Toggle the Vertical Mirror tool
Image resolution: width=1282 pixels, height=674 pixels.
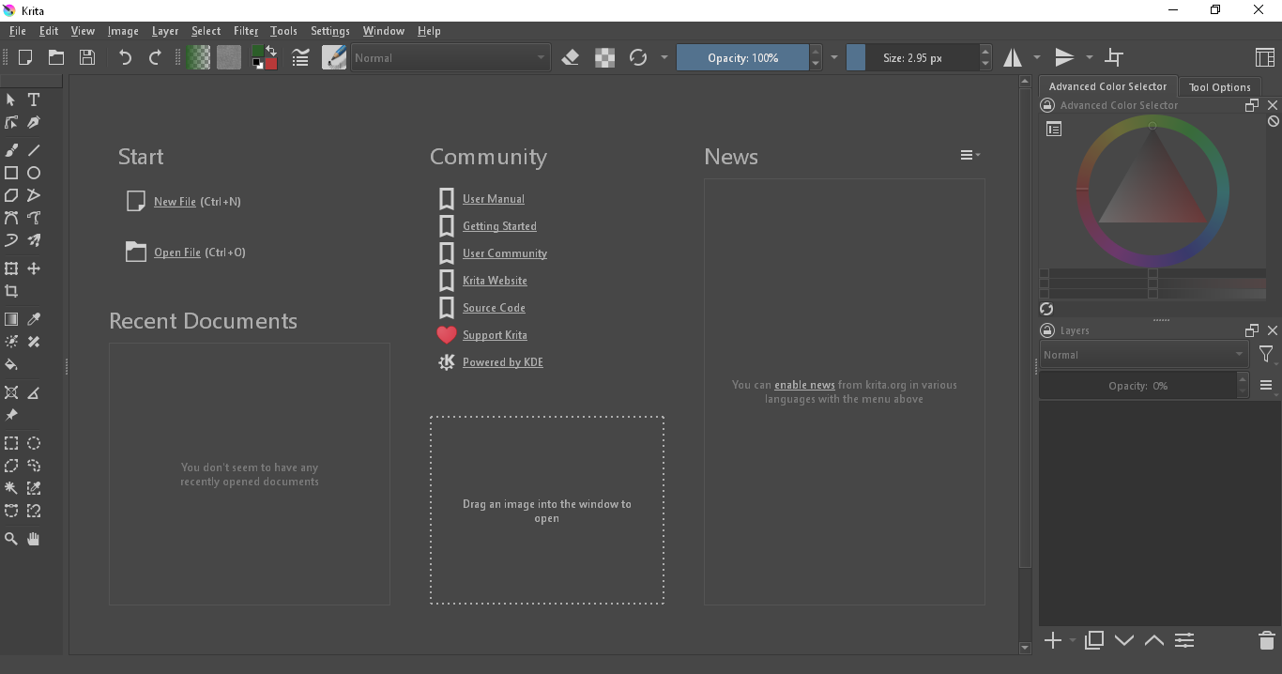pyautogui.click(x=1064, y=57)
